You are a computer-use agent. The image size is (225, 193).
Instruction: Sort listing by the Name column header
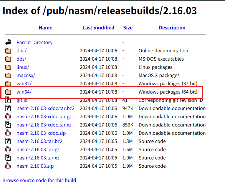pyautogui.click(x=45, y=28)
